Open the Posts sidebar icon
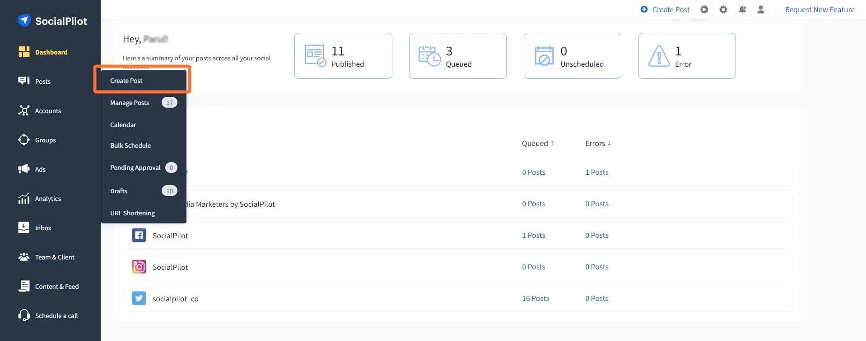Image resolution: width=866 pixels, height=341 pixels. 24,81
